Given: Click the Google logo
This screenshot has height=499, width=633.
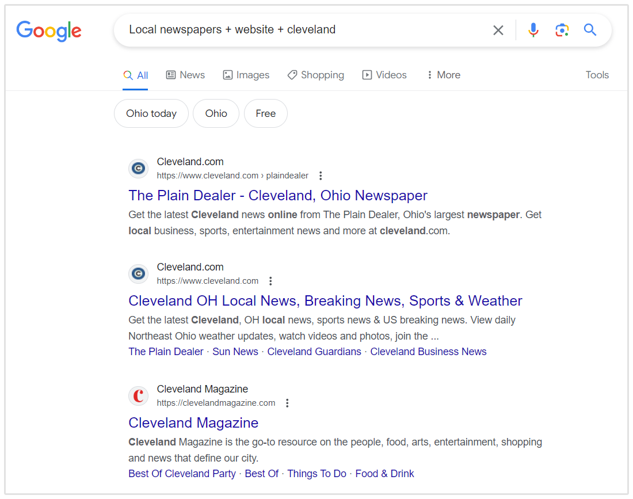Looking at the screenshot, I should [x=49, y=31].
